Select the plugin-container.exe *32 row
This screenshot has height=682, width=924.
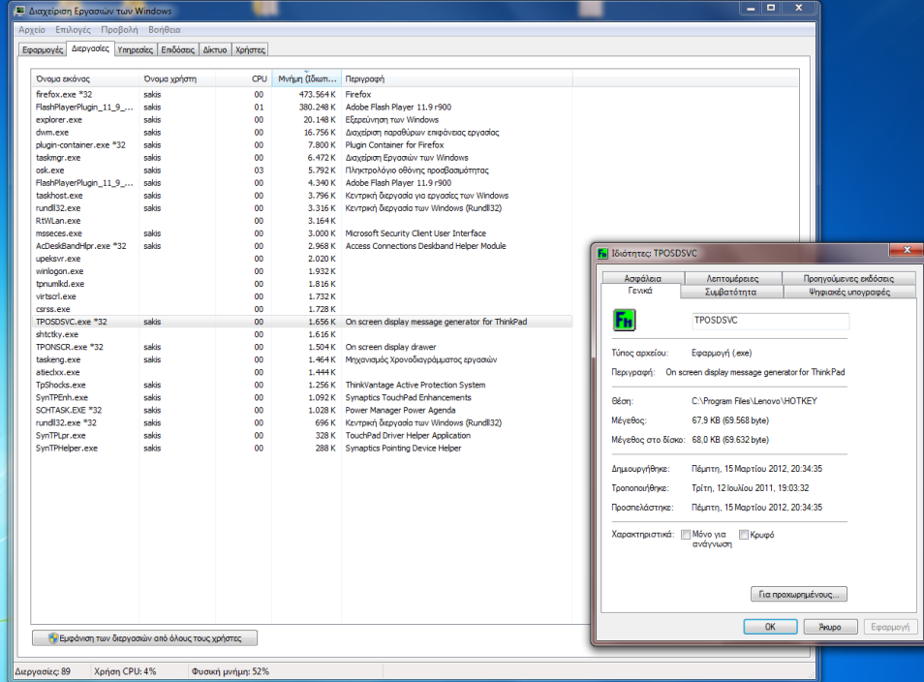tap(302, 145)
